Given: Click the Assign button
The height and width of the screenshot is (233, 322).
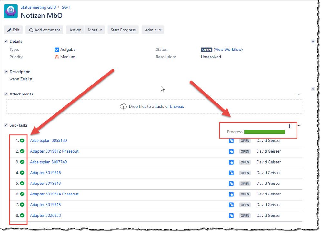Looking at the screenshot, I should click(x=75, y=30).
